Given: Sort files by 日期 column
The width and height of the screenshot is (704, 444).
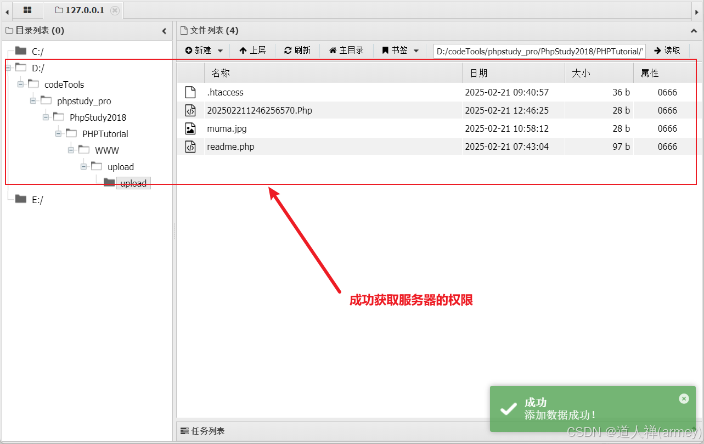Looking at the screenshot, I should [514, 73].
